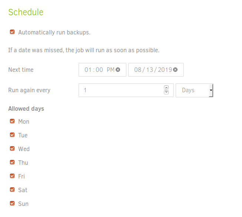Increase the Run again every value
This screenshot has width=242, height=217.
(166, 88)
